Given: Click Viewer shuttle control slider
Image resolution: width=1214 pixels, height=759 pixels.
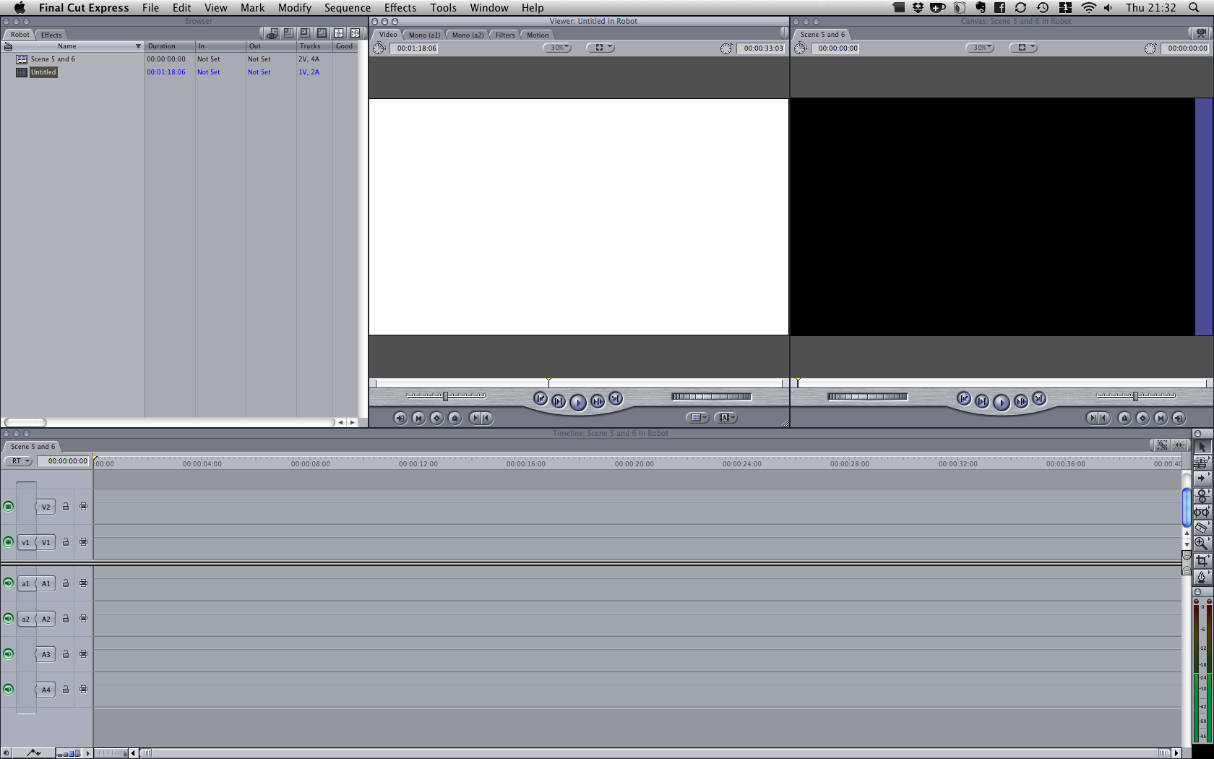Looking at the screenshot, I should pyautogui.click(x=446, y=396).
